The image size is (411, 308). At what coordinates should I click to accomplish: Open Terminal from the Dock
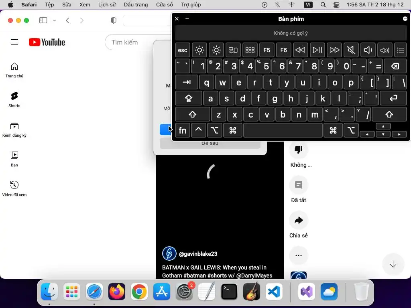point(229,292)
